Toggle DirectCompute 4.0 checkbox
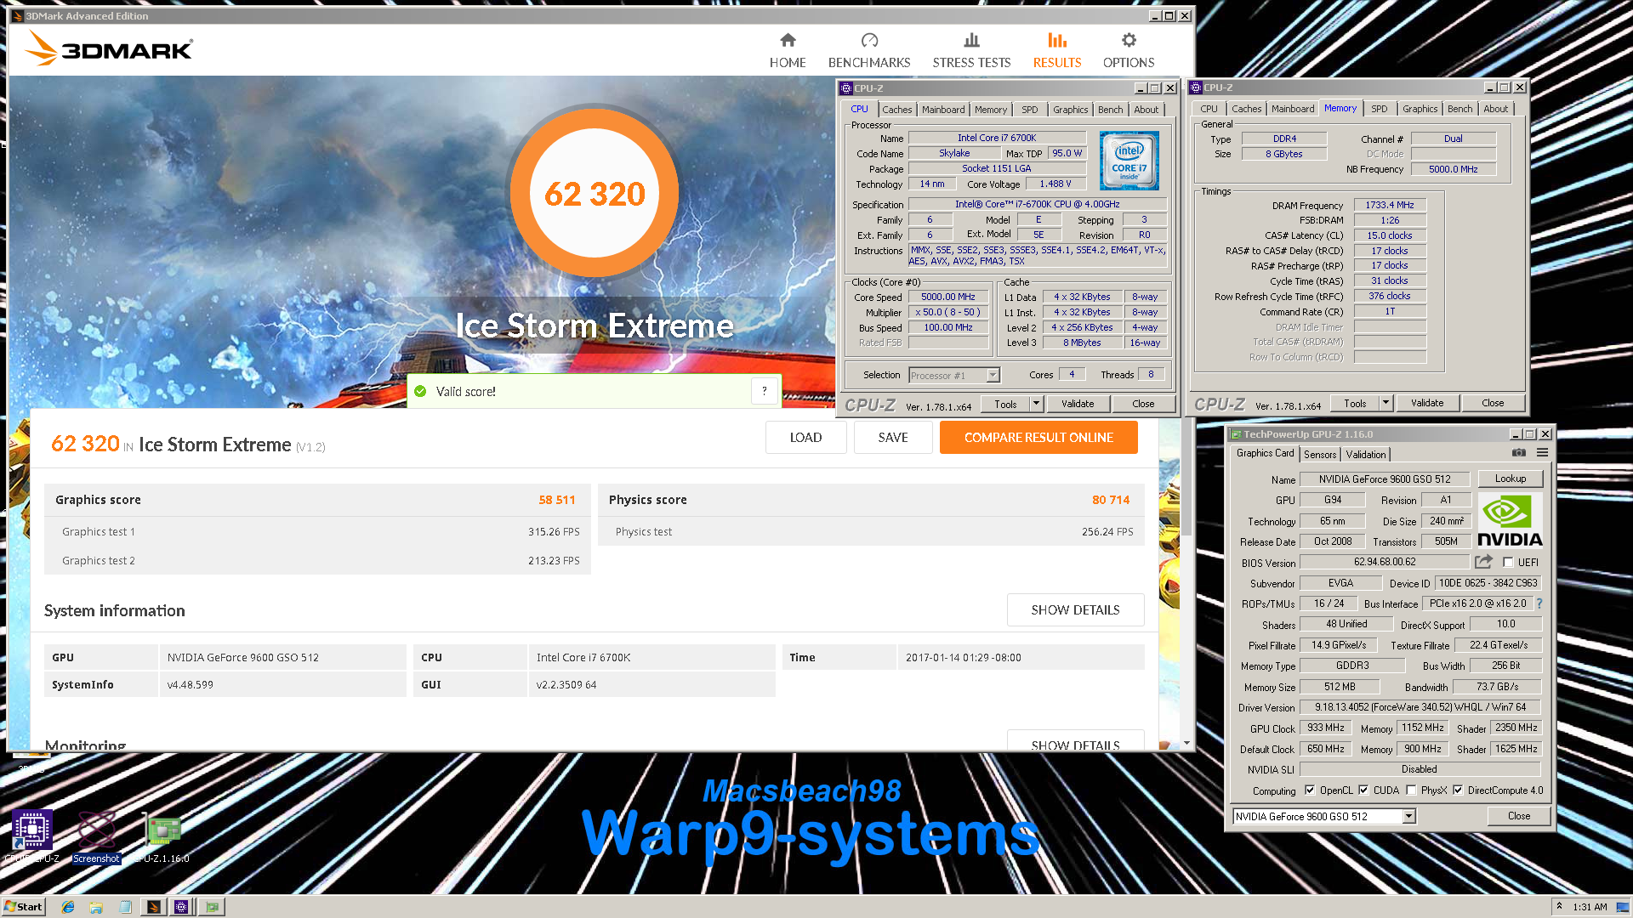 point(1458,790)
